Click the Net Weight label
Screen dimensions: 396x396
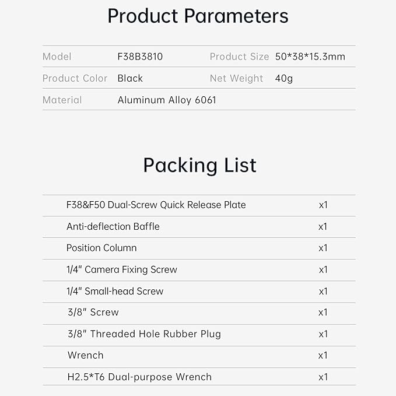pyautogui.click(x=237, y=78)
